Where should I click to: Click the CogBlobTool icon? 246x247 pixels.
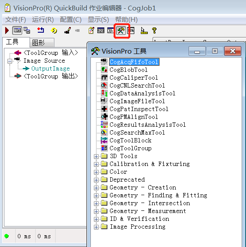pos(104,70)
